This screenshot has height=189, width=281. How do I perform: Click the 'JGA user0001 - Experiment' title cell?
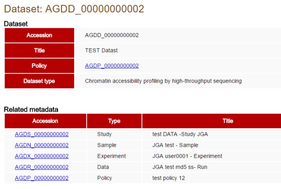(187, 156)
